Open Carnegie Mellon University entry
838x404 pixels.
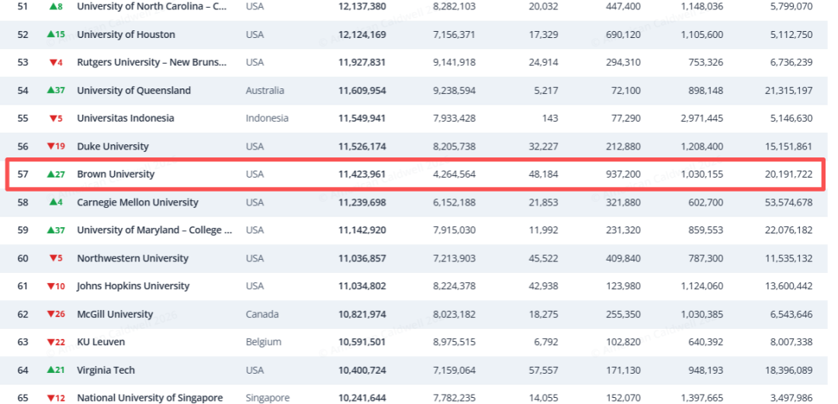coord(137,202)
